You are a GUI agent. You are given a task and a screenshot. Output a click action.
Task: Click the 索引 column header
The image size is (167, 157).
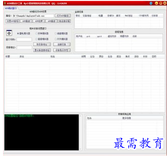78,16
